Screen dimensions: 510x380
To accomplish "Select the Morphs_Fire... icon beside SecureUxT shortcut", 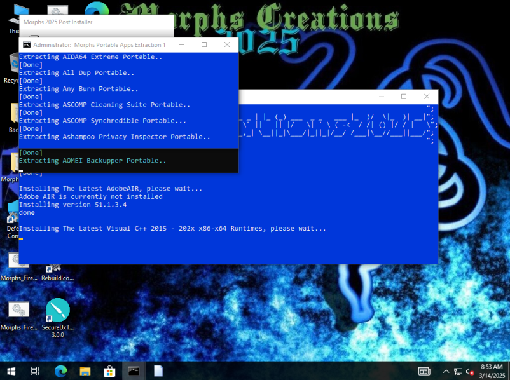I will (x=19, y=315).
